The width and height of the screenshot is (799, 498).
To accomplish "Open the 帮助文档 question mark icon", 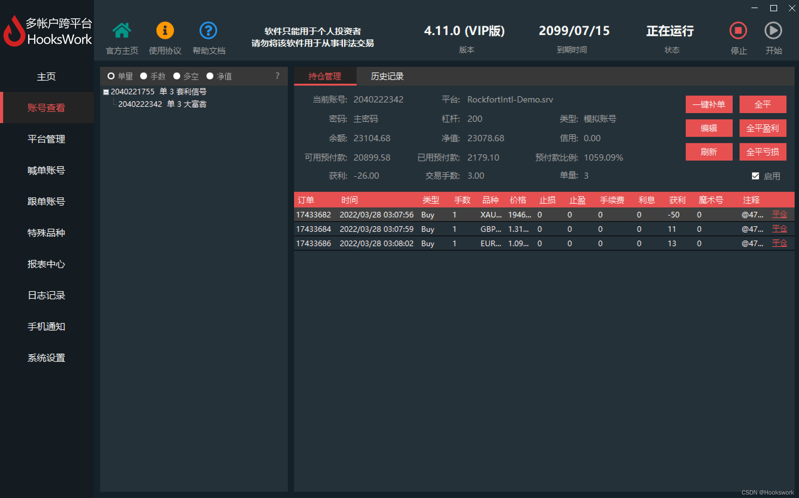I will (x=208, y=31).
